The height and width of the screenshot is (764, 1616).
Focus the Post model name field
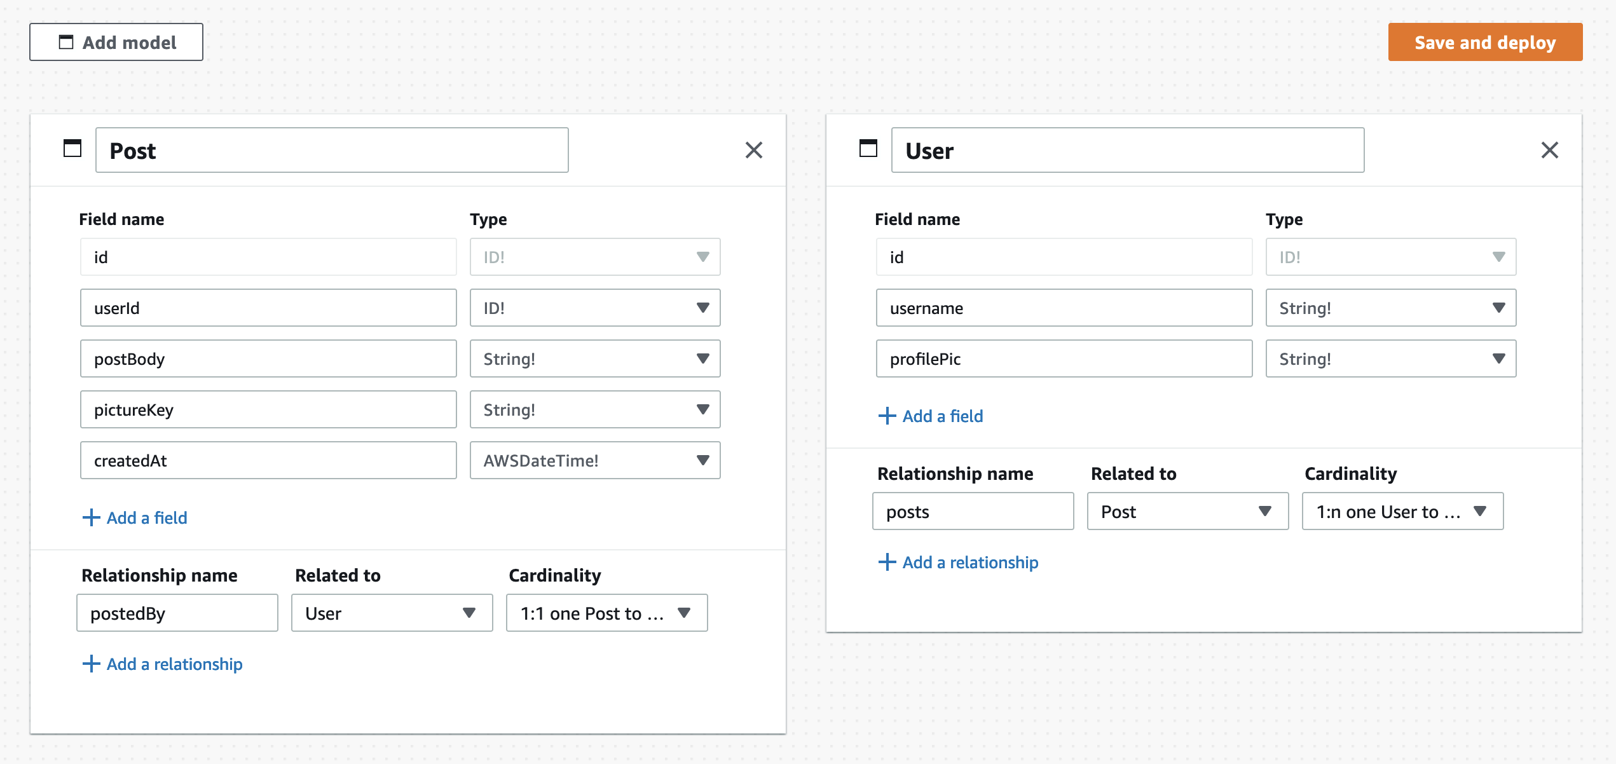[332, 150]
